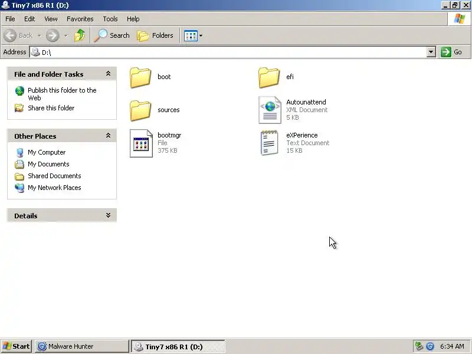Click the Up one level toolbar icon
472x354 pixels.
pos(80,35)
